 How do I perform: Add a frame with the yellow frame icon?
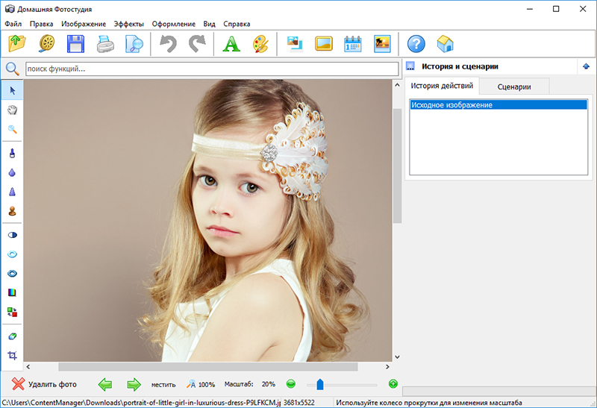[x=324, y=44]
